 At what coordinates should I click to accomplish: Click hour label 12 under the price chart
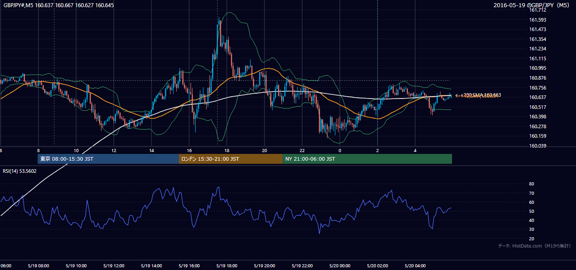[114, 150]
